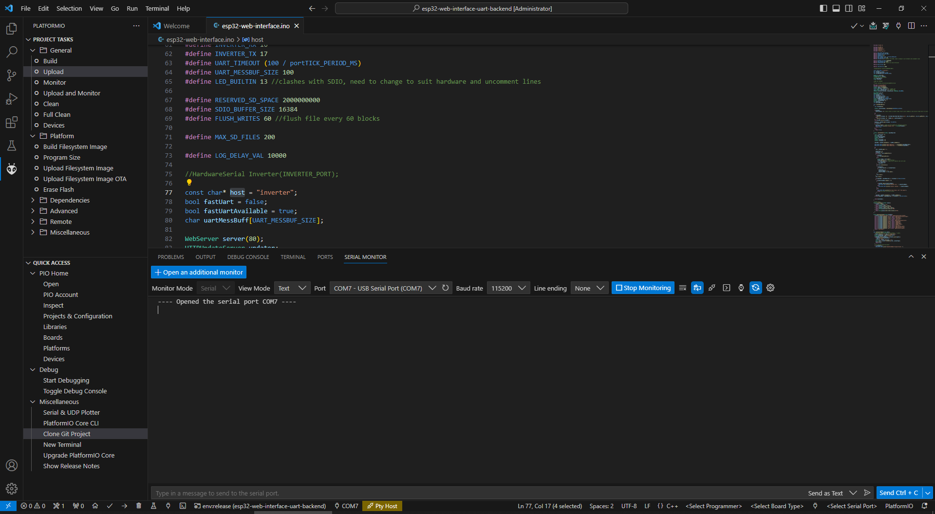Open the Line ending dropdown

click(589, 288)
